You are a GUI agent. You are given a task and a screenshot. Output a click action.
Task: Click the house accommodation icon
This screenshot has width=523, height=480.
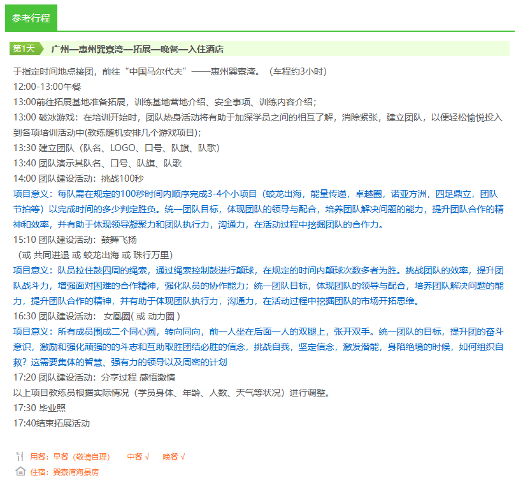(20, 471)
